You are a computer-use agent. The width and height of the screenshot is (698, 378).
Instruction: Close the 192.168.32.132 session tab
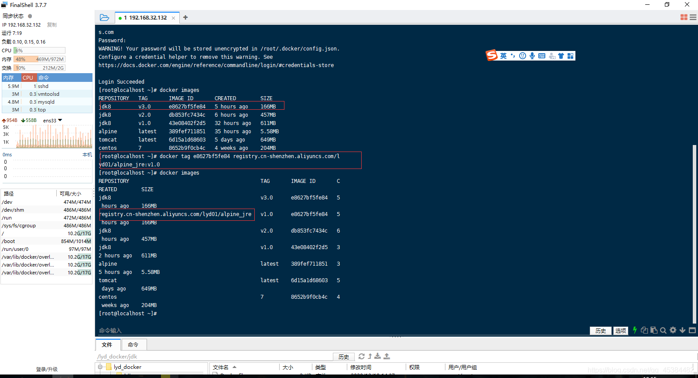pos(173,18)
